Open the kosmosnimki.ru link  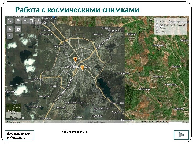click(x=75, y=132)
